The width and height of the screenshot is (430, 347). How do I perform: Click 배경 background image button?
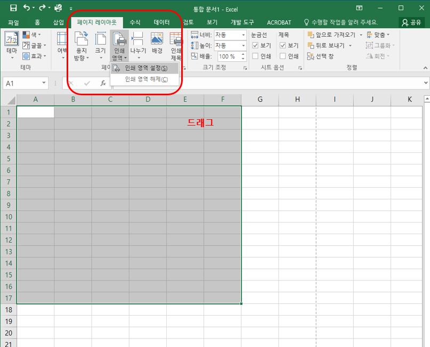157,43
